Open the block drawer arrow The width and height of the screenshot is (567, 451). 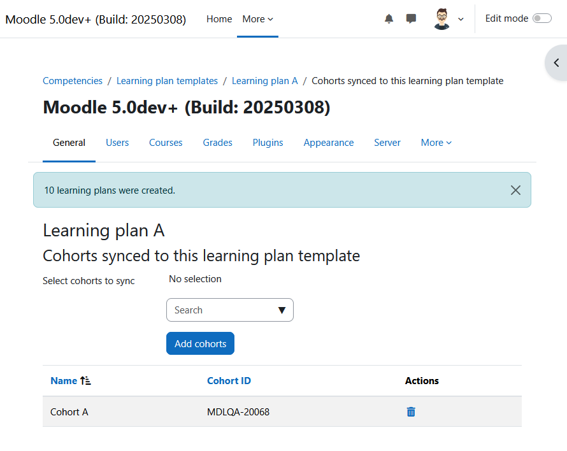557,62
